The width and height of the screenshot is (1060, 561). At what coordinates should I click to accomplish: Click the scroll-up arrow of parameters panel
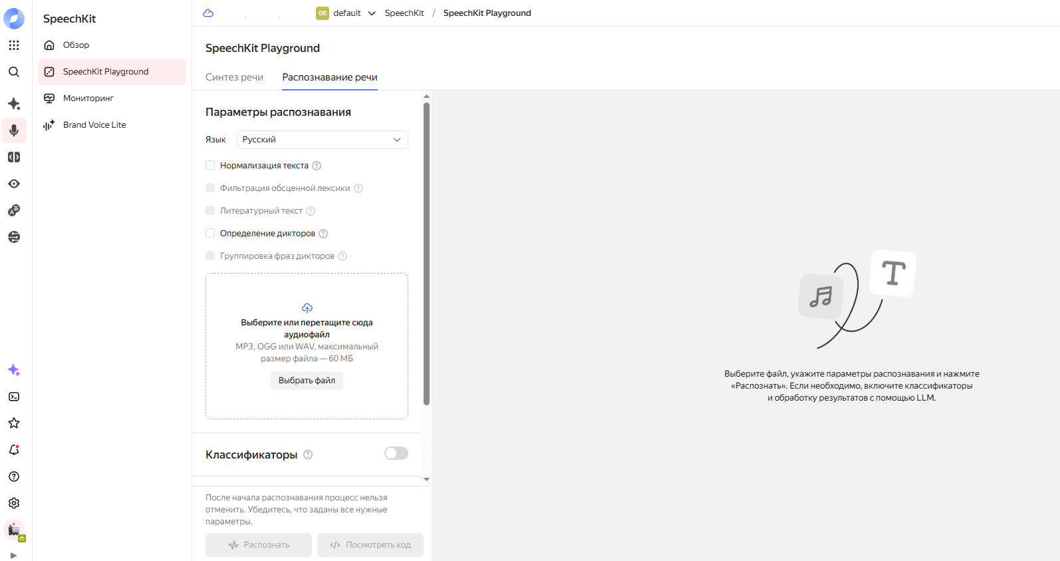point(426,96)
